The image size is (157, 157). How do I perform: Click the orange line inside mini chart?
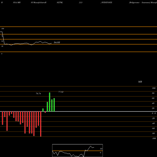point(78,151)
